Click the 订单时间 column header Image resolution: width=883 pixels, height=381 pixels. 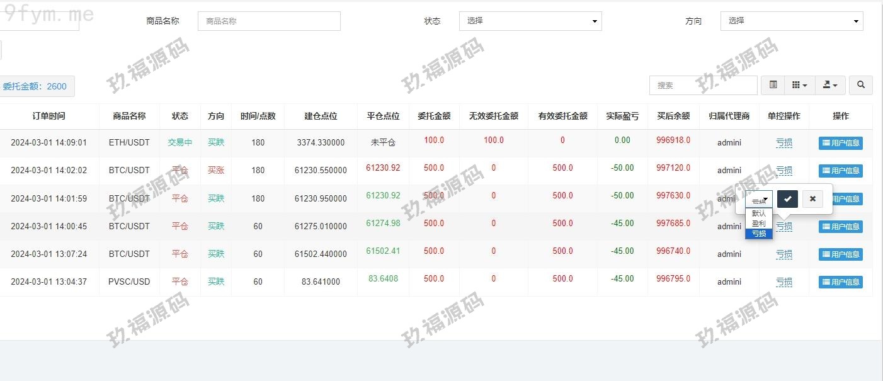pyautogui.click(x=48, y=116)
